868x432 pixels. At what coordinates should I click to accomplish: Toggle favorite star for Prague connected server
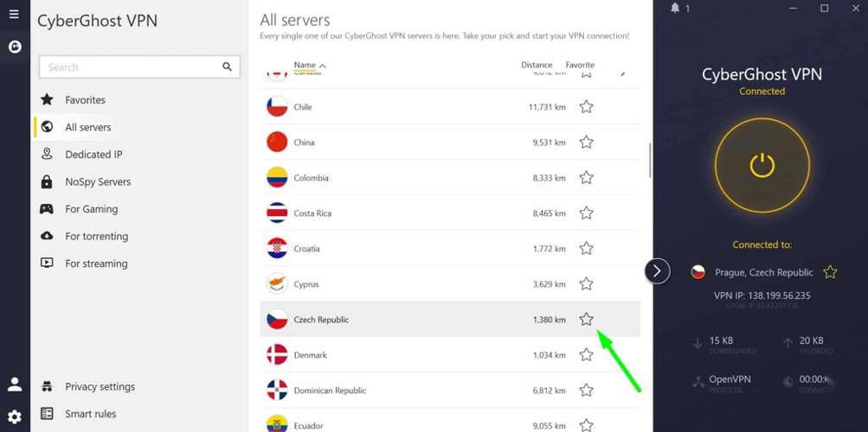(830, 272)
